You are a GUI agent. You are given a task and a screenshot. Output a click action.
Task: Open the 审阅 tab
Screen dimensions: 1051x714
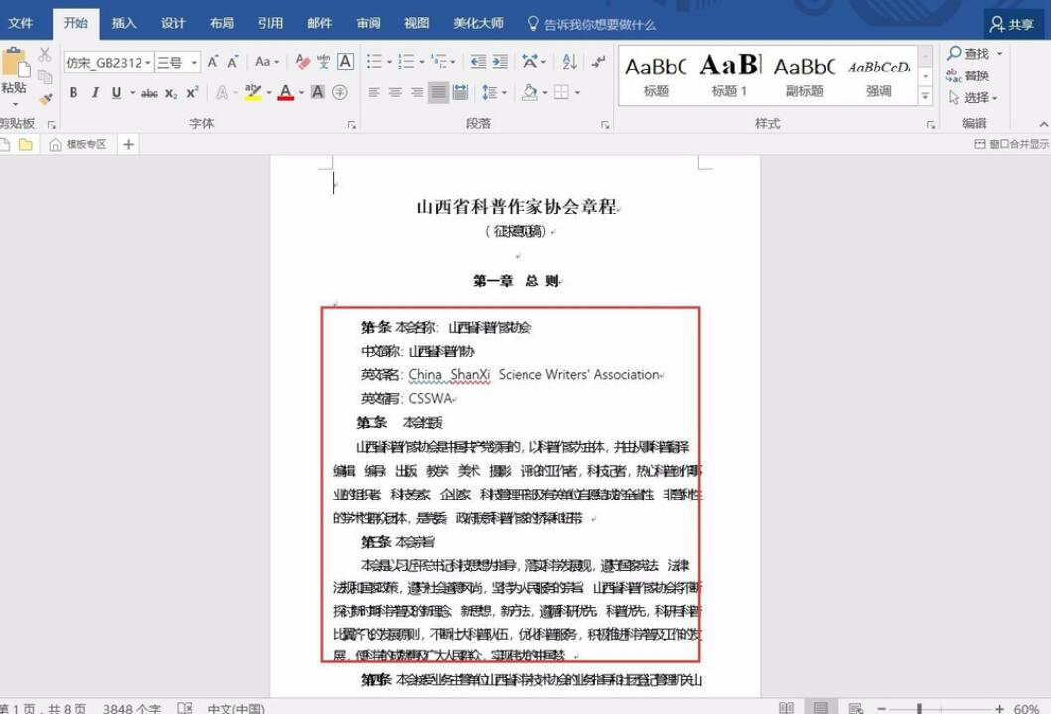pos(369,23)
